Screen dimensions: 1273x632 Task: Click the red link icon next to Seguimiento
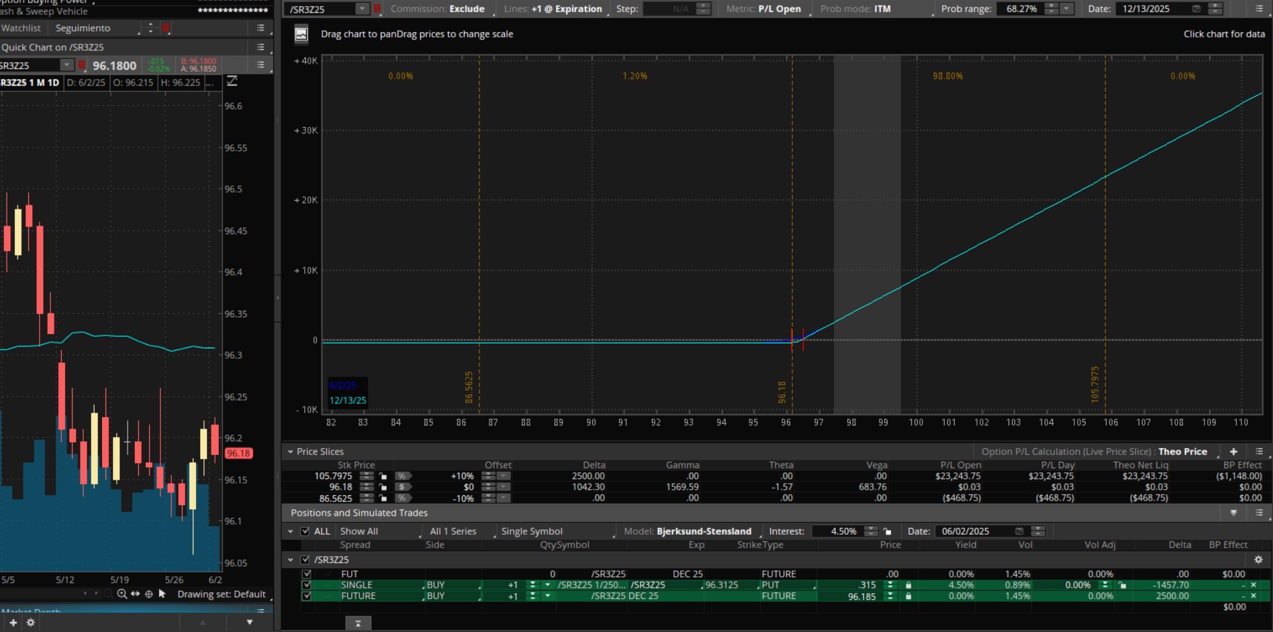(166, 28)
